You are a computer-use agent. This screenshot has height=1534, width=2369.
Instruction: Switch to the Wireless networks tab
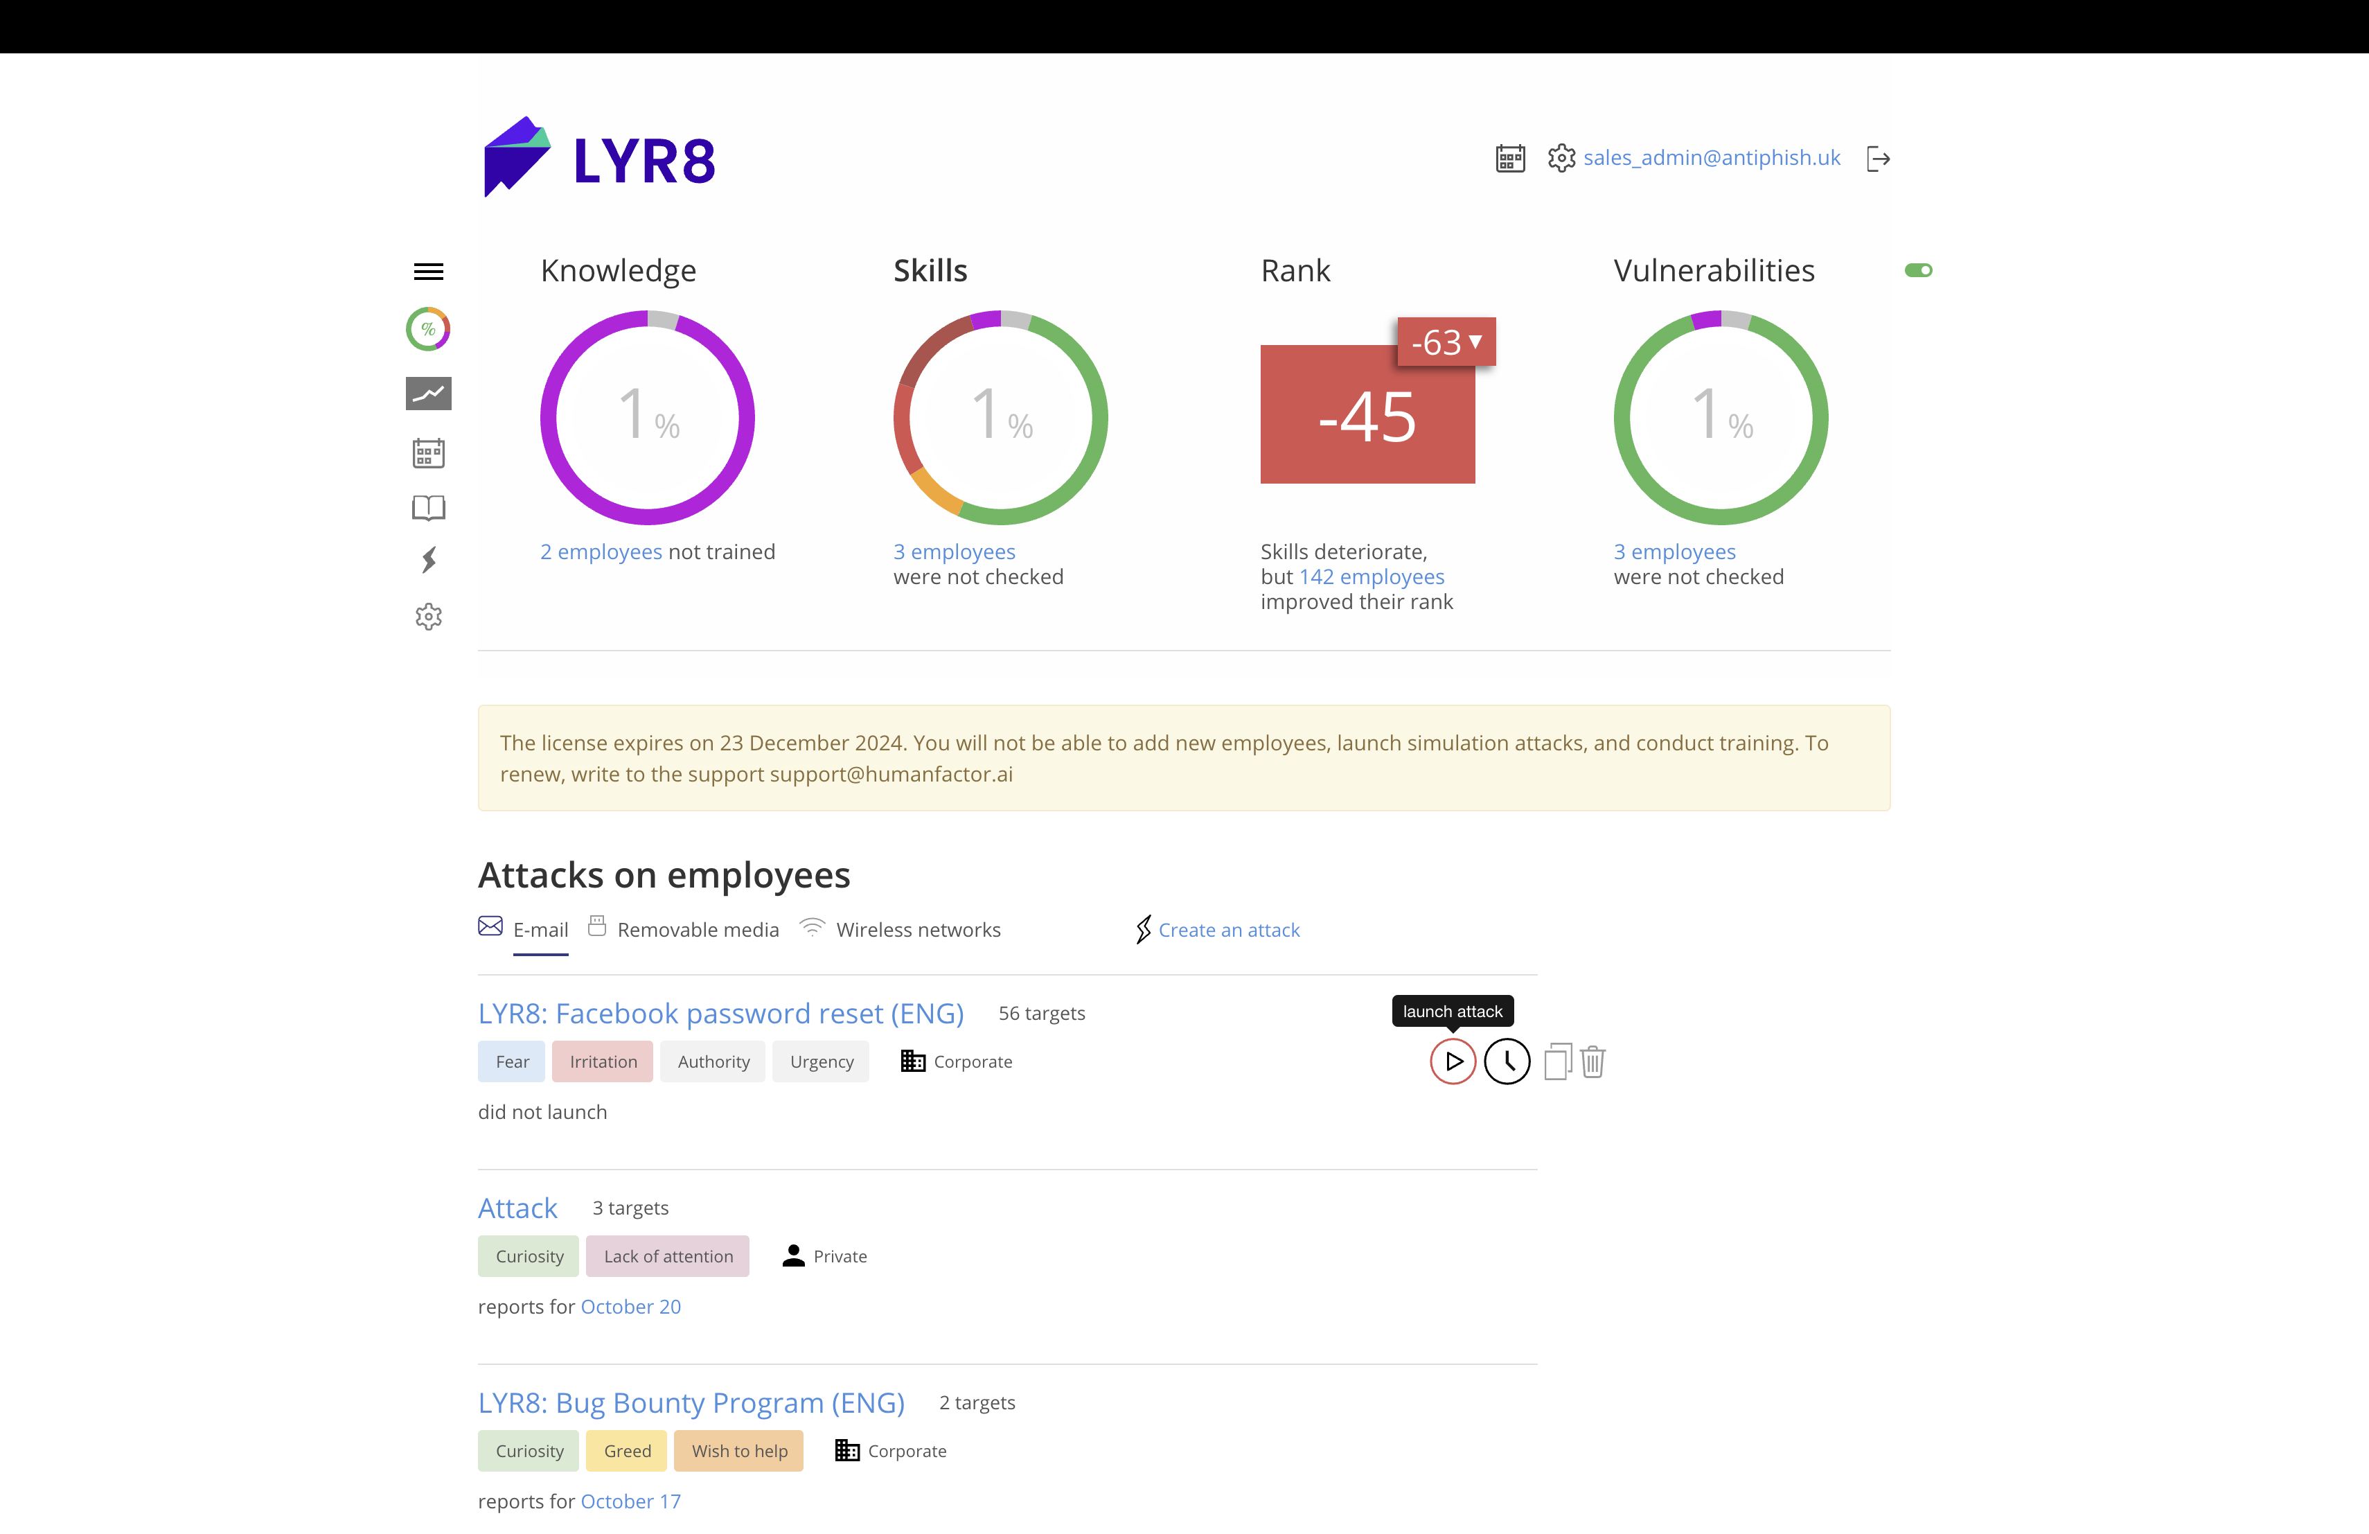tap(918, 930)
